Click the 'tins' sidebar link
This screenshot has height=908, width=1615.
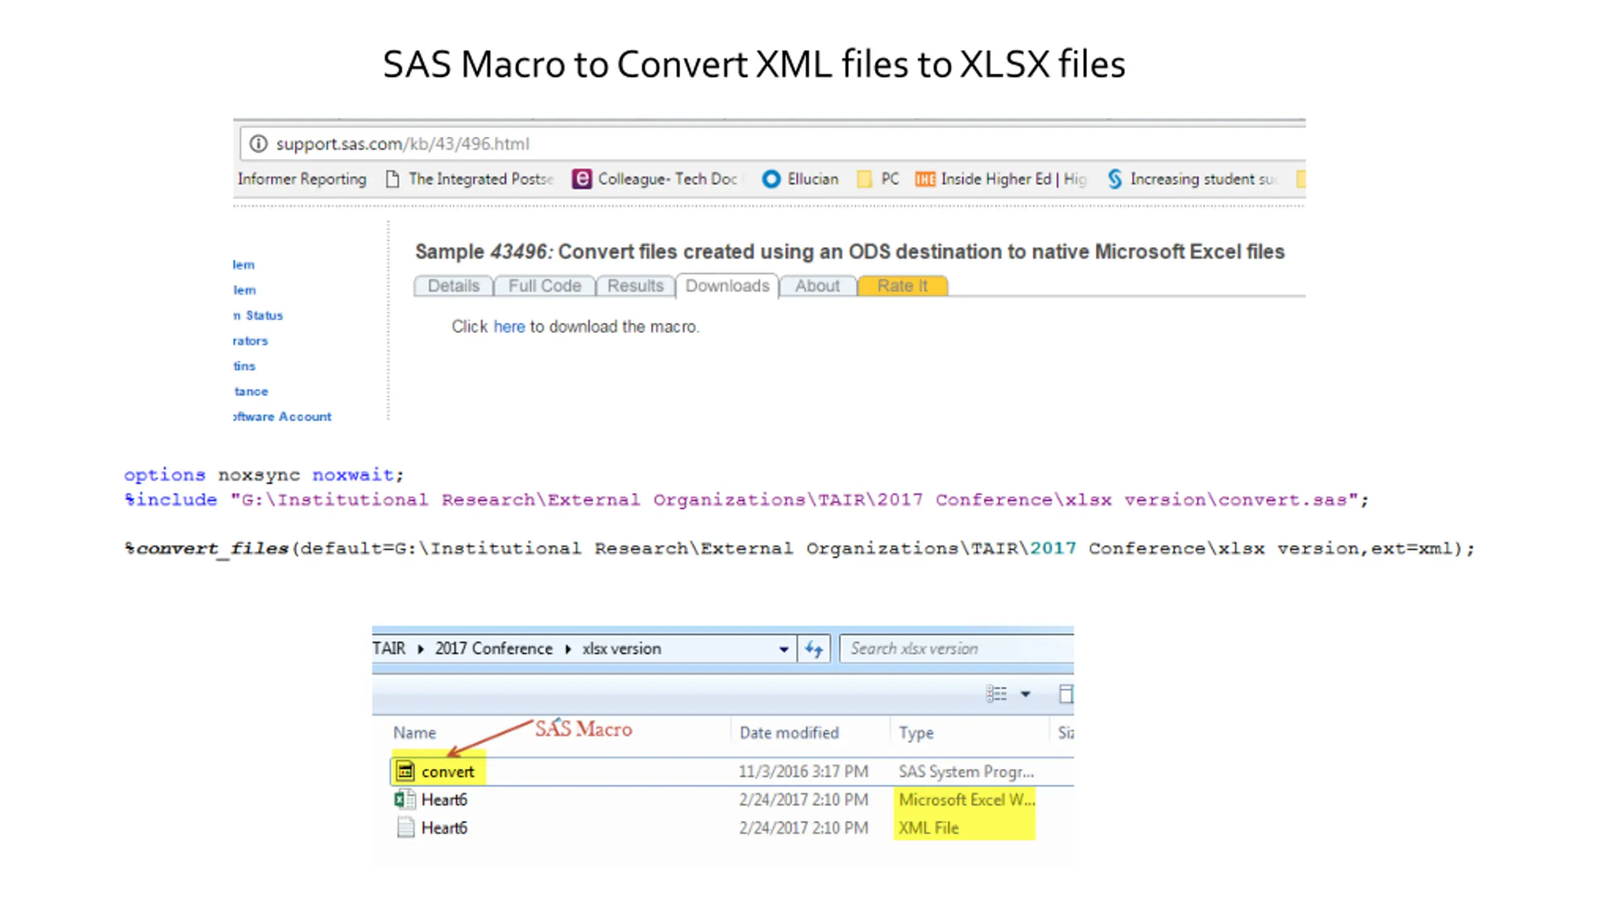(244, 366)
